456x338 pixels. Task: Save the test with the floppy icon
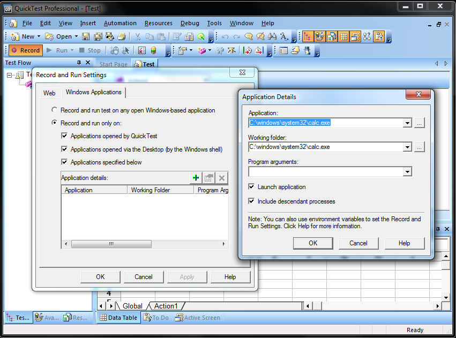click(x=86, y=36)
